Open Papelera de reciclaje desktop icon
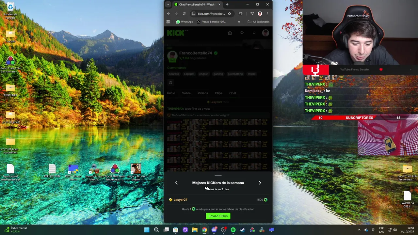The width and height of the screenshot is (418, 235). (10, 11)
